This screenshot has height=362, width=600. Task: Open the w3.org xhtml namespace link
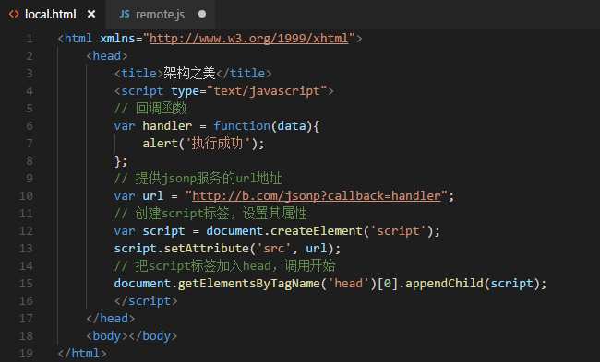pos(248,38)
